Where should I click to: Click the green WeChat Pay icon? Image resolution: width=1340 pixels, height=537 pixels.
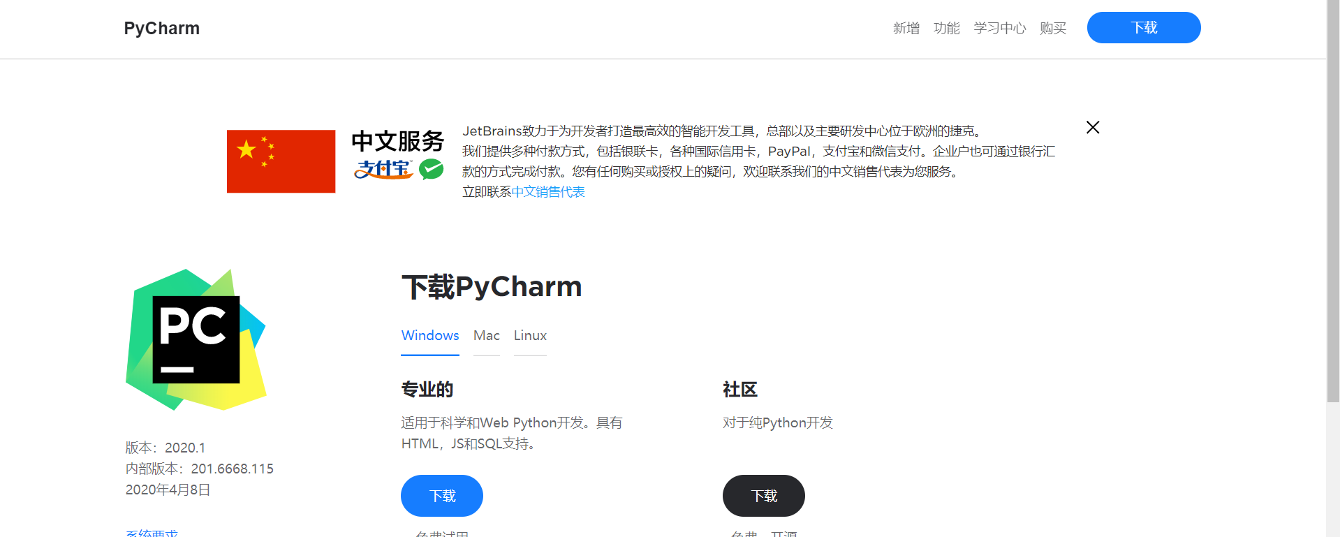(x=432, y=169)
